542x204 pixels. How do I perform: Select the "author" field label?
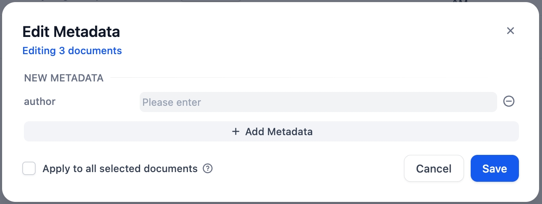point(40,101)
